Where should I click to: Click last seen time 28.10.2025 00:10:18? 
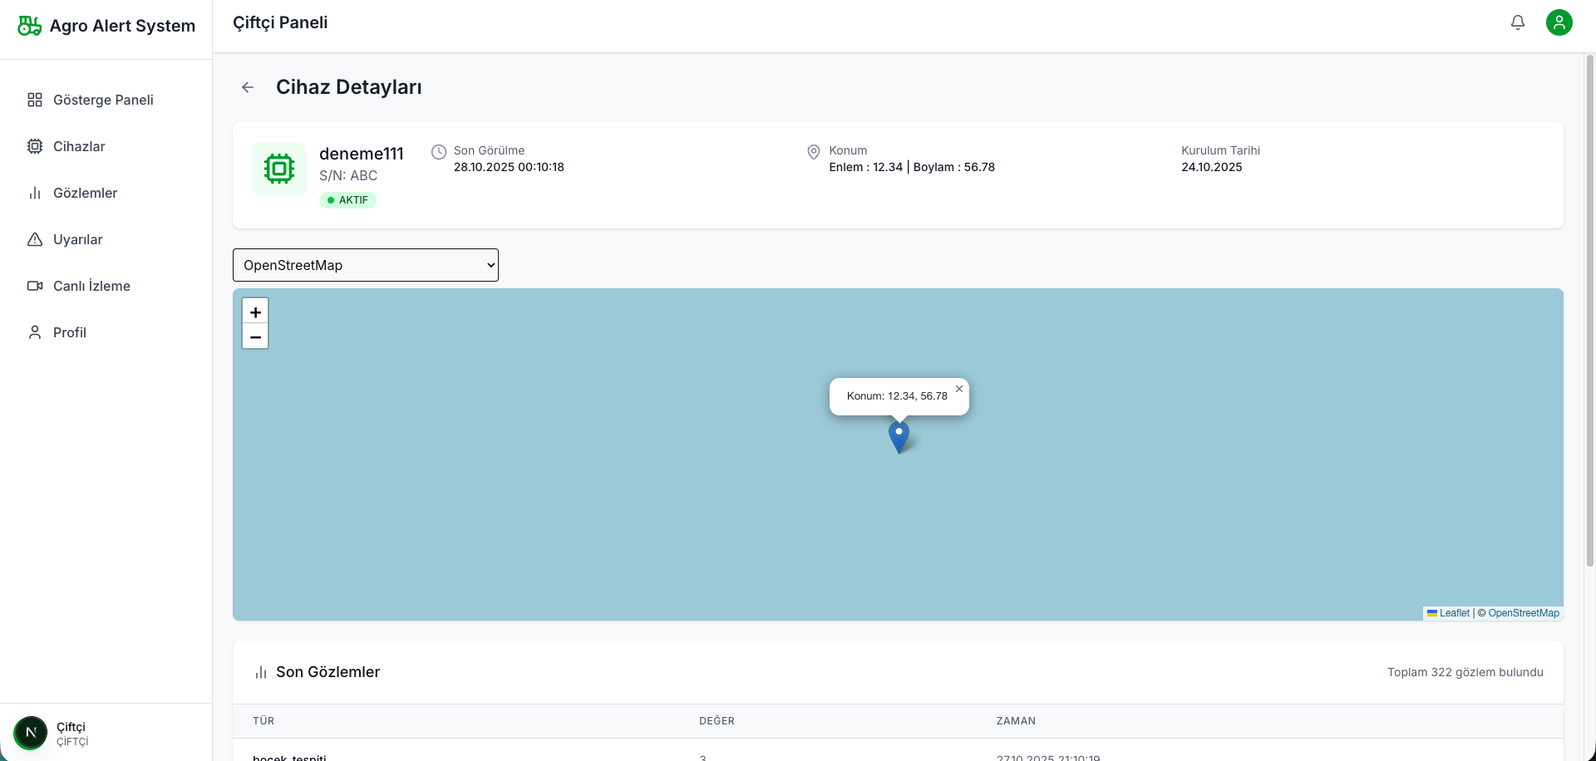[509, 167]
